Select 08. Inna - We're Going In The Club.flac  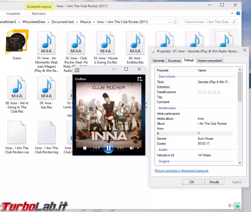(x=17, y=95)
